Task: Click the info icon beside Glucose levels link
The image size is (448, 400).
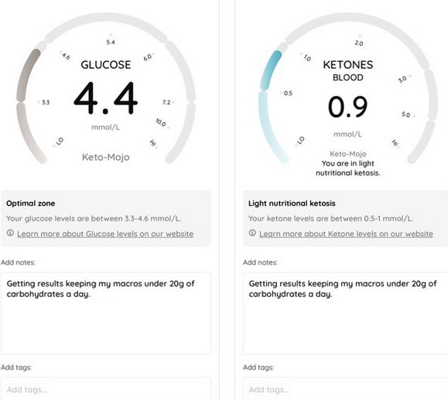Action: tap(10, 233)
